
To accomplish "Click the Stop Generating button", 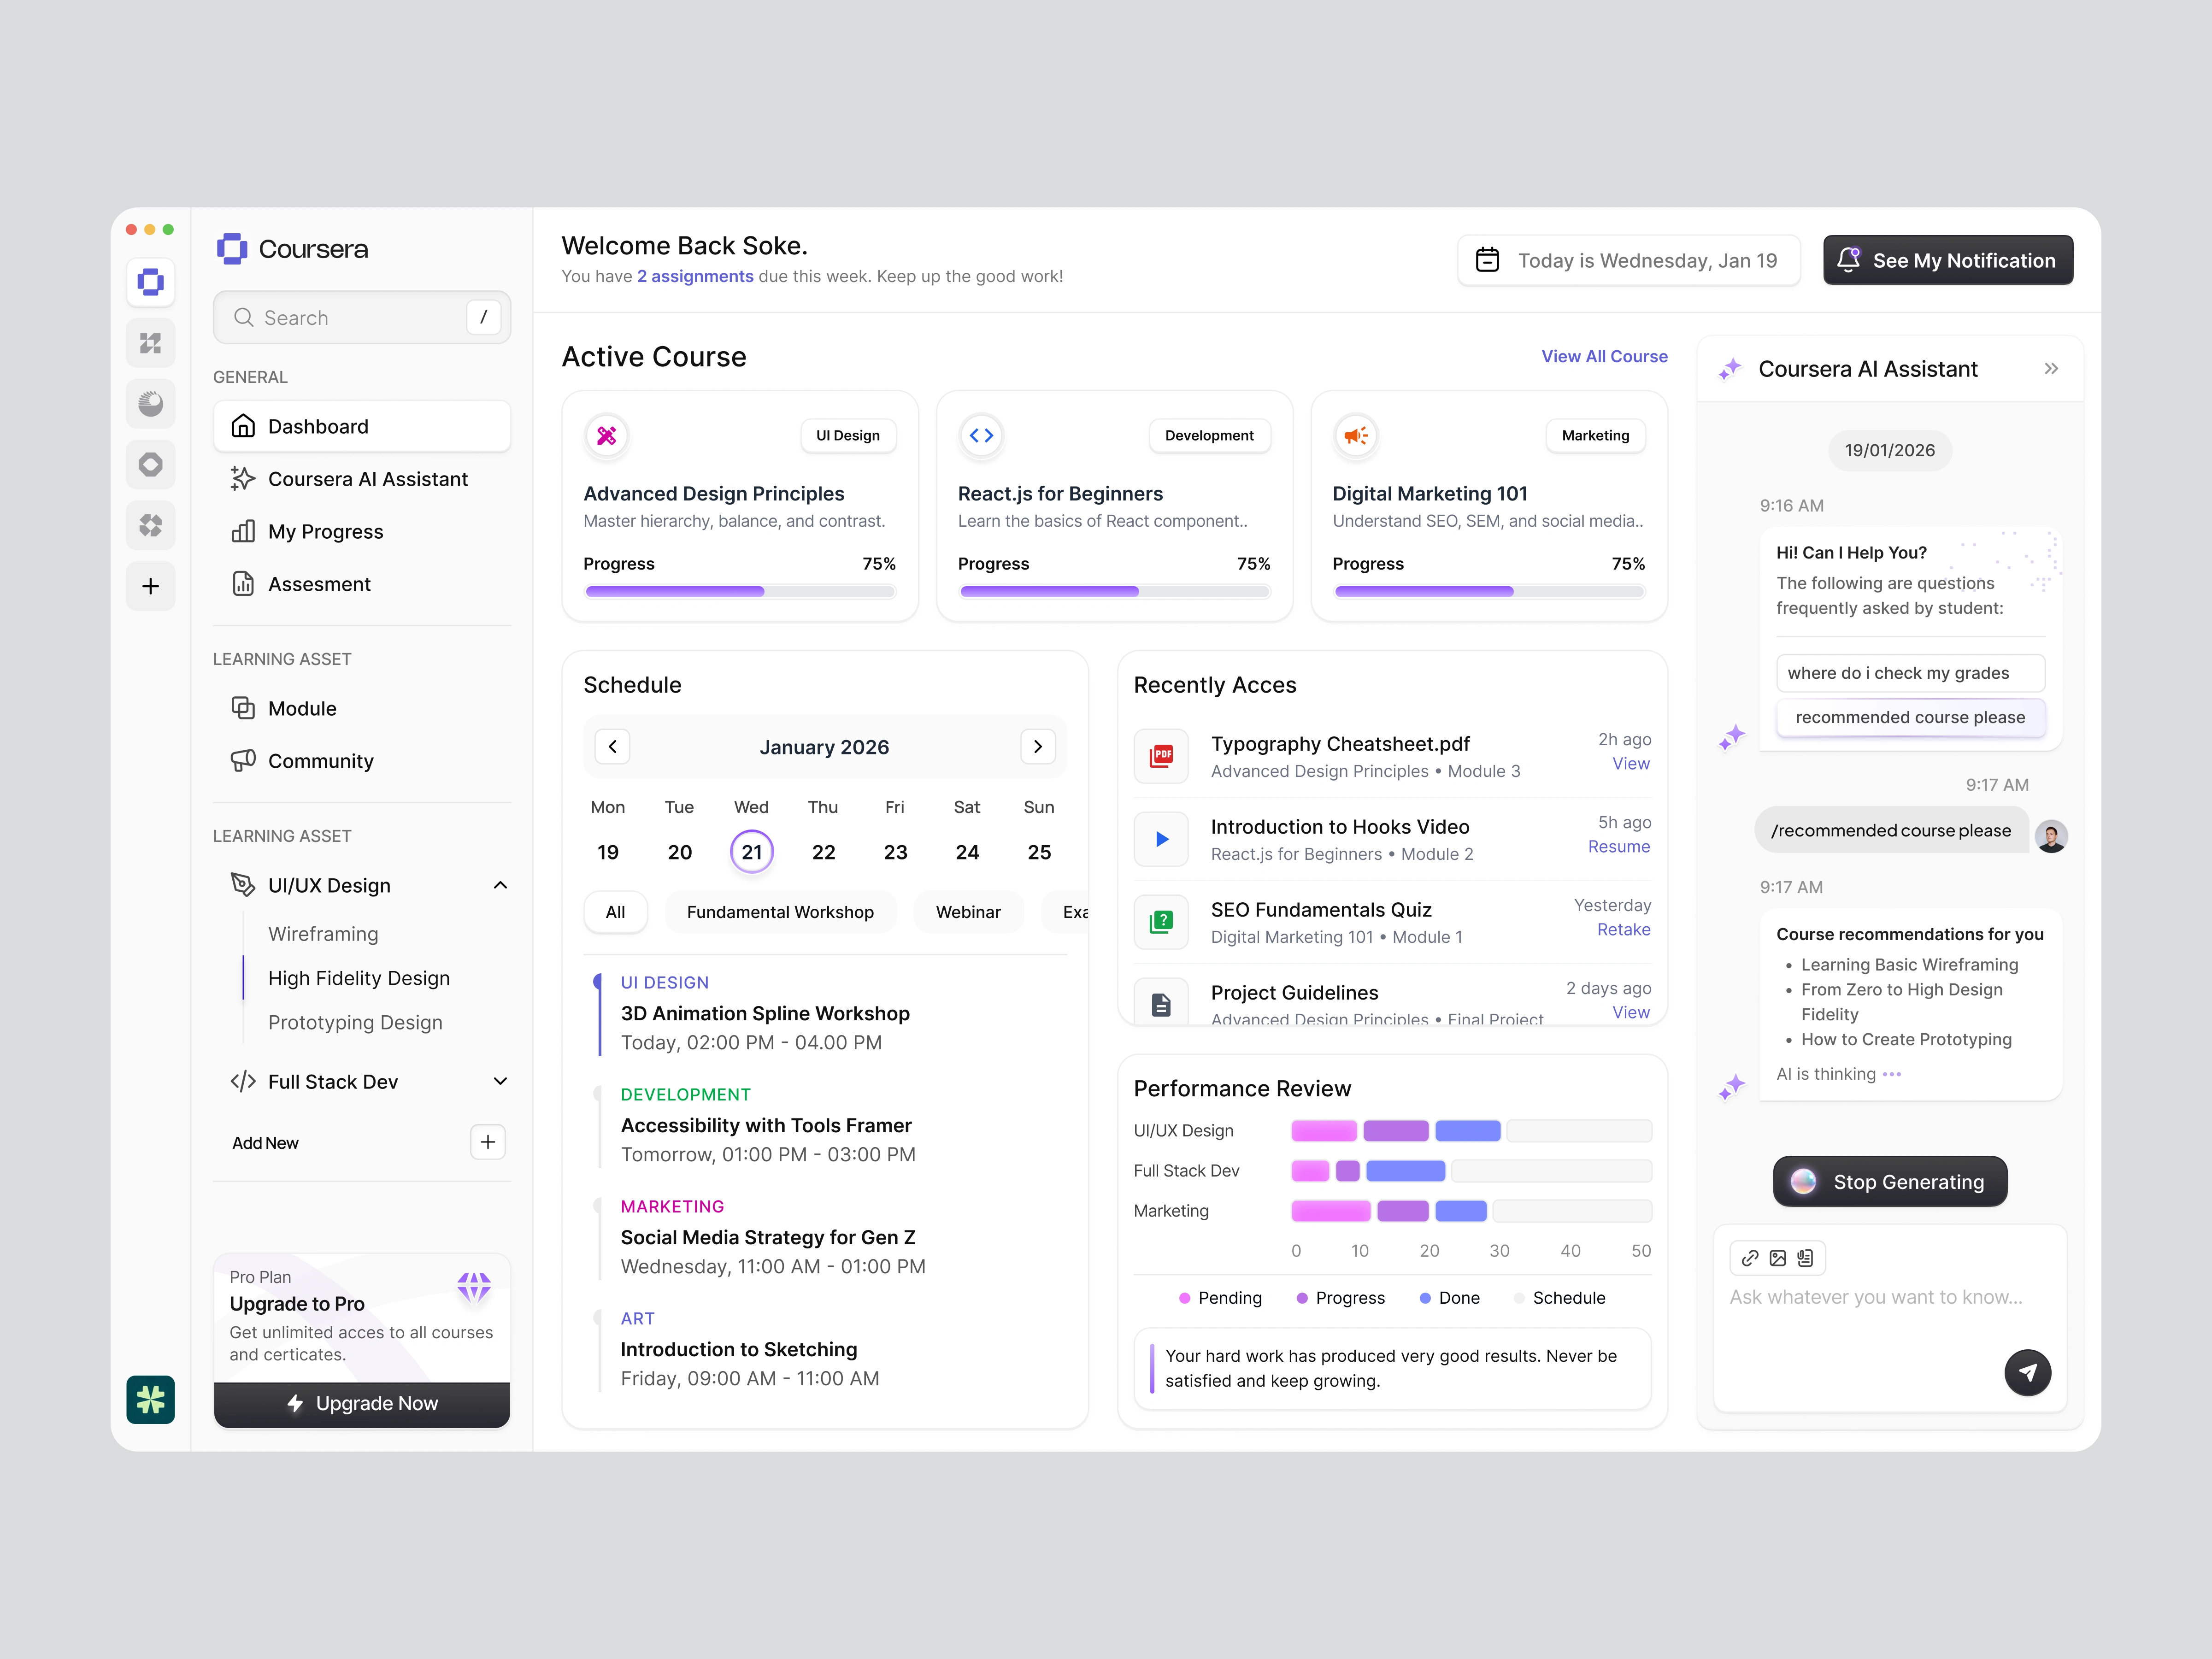I will point(1889,1182).
